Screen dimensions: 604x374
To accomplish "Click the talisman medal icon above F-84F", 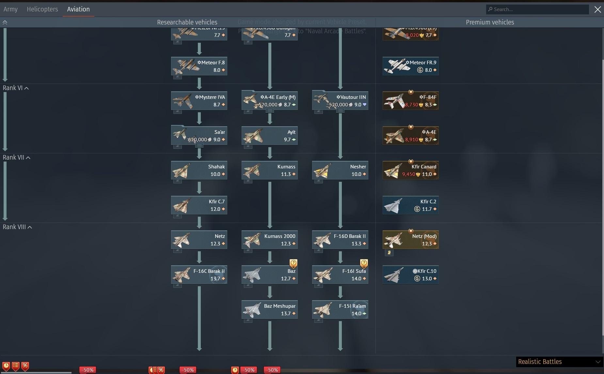I will (411, 92).
